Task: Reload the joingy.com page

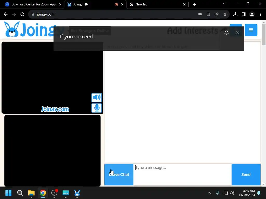Action: [x=22, y=15]
